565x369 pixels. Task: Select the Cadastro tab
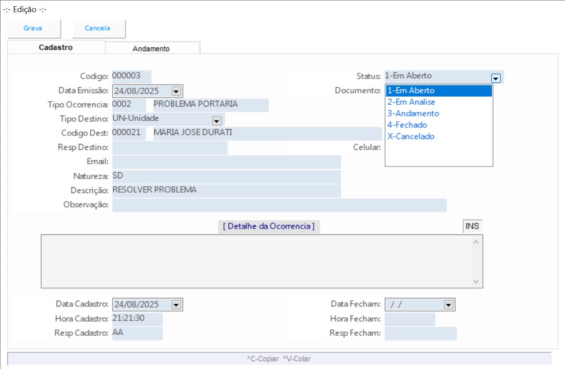point(56,47)
